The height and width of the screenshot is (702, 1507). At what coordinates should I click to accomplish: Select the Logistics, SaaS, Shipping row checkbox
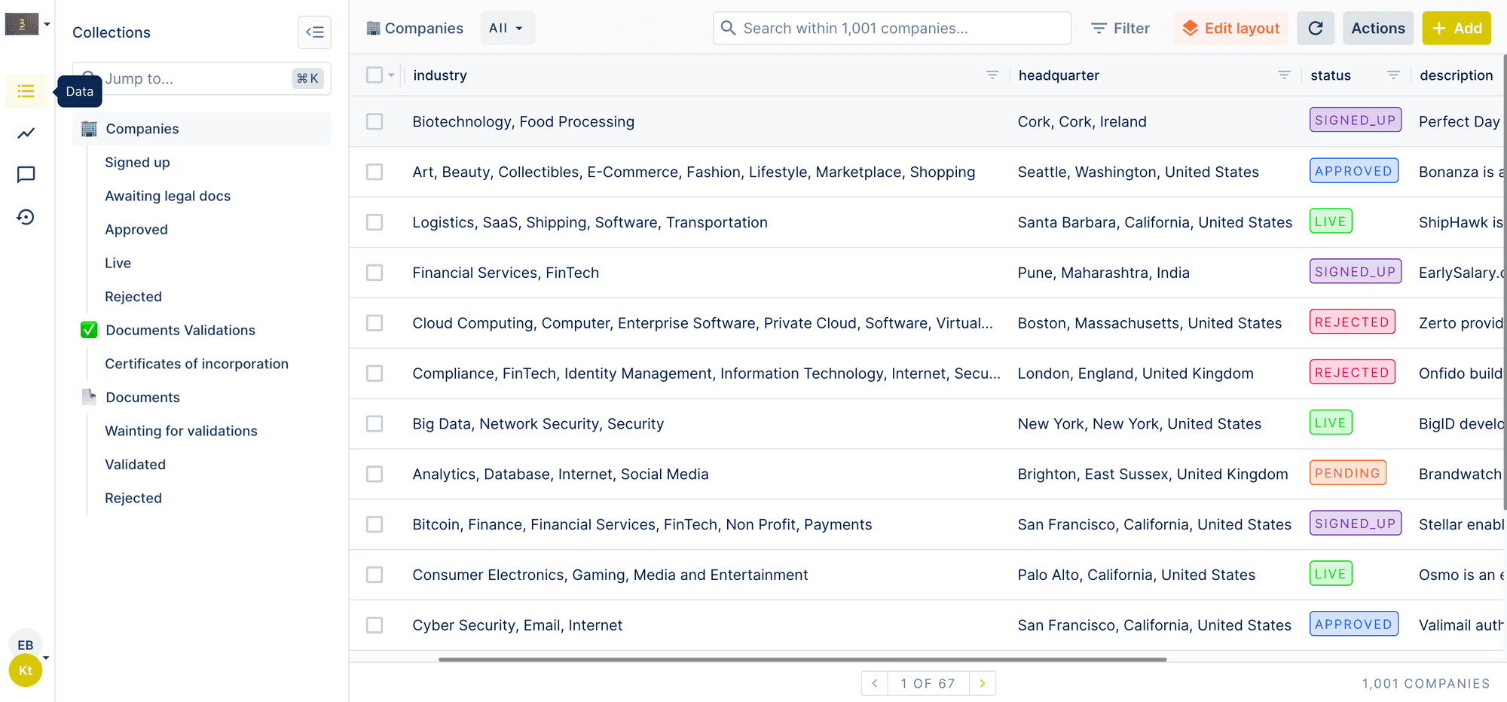point(374,222)
